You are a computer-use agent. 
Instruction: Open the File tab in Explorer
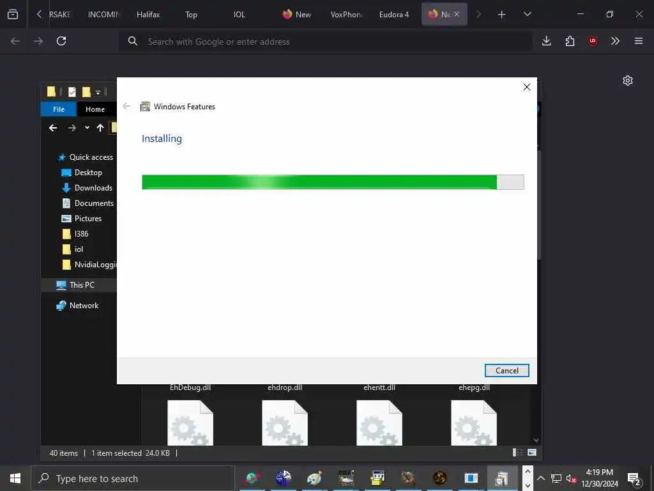(59, 109)
